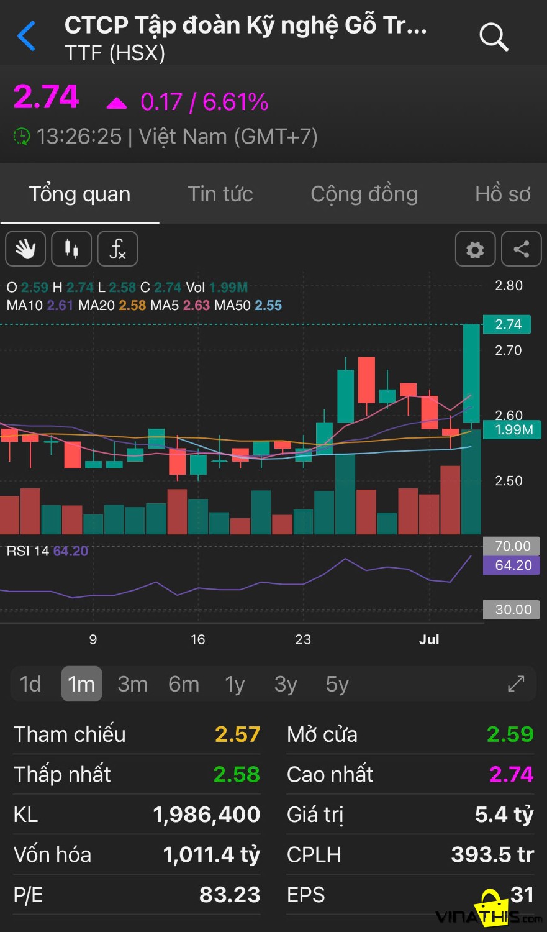Click the MA50 2.55 indicator label
Screen dimensions: 547x932
[x=248, y=305]
